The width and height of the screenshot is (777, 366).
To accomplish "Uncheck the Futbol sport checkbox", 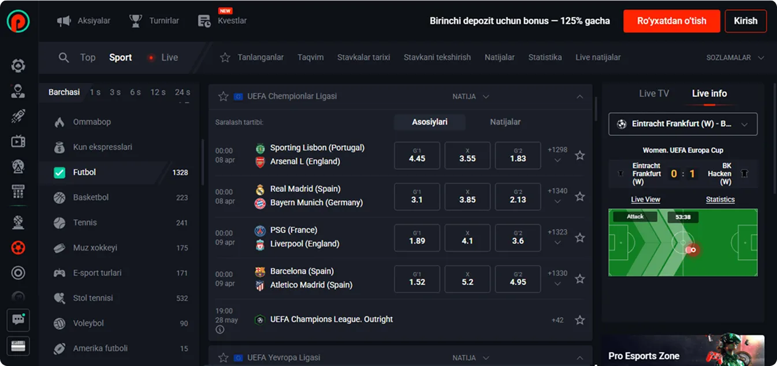I will coord(60,172).
